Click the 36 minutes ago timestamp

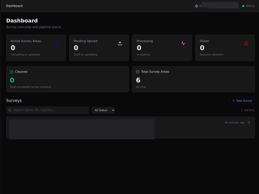click(235, 123)
